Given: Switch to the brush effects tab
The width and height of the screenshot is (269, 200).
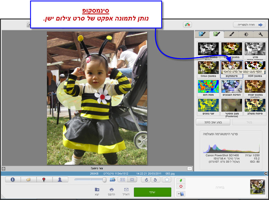Looking at the screenshot, I should click(232, 34).
